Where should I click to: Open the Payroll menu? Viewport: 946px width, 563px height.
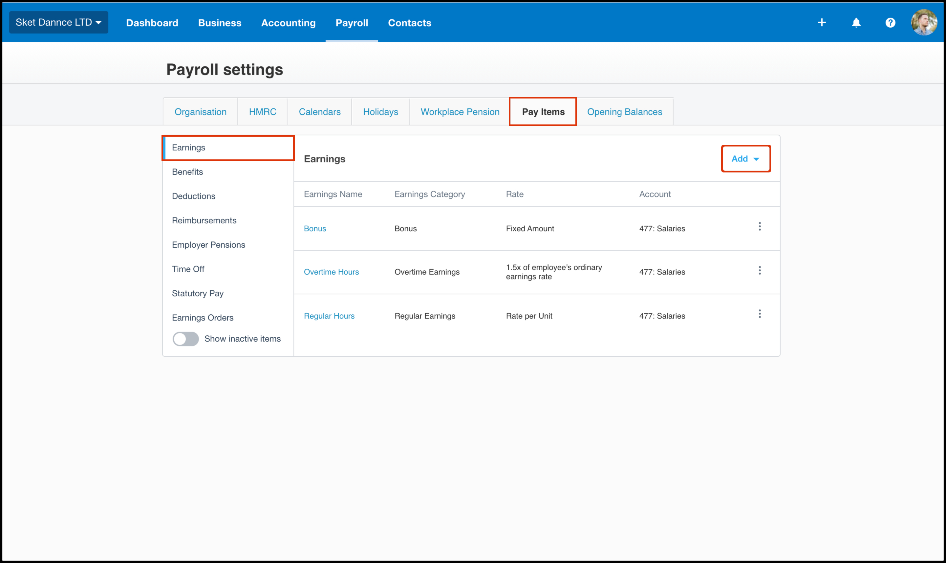[352, 23]
